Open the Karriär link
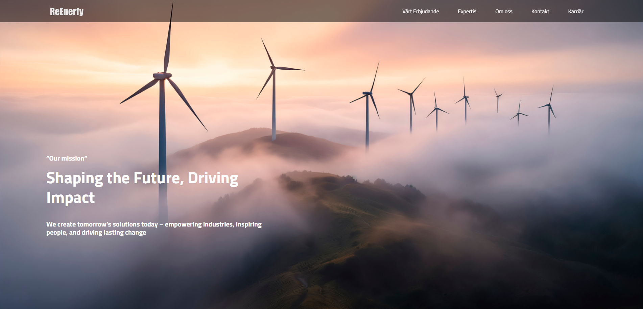Screen dimensions: 643x309 coord(575,11)
